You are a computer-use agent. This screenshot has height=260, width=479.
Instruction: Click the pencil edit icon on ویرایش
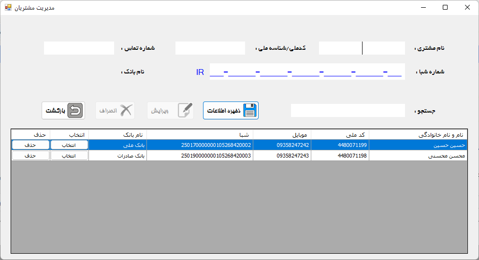(185, 110)
